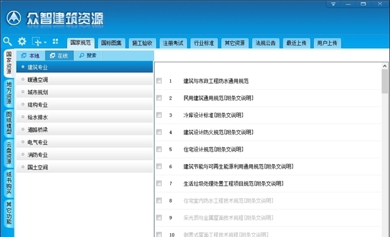The height and width of the screenshot is (237, 390).
Task: Tick the checkbox for 建筑设计防火规范
Action: click(x=159, y=132)
